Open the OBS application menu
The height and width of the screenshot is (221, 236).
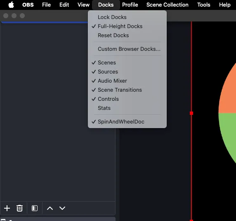tap(28, 5)
